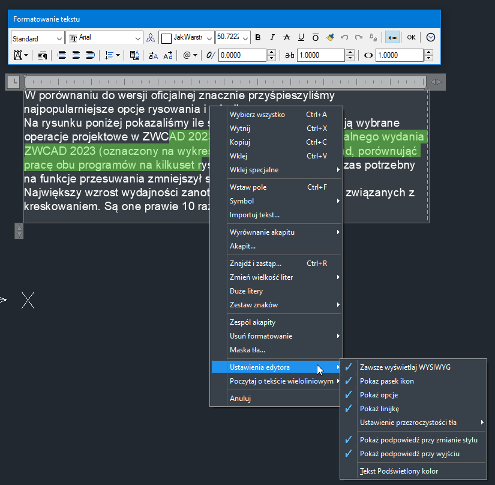Open the line spacing dropdown
Screen dimensions: 495x485
(112, 56)
